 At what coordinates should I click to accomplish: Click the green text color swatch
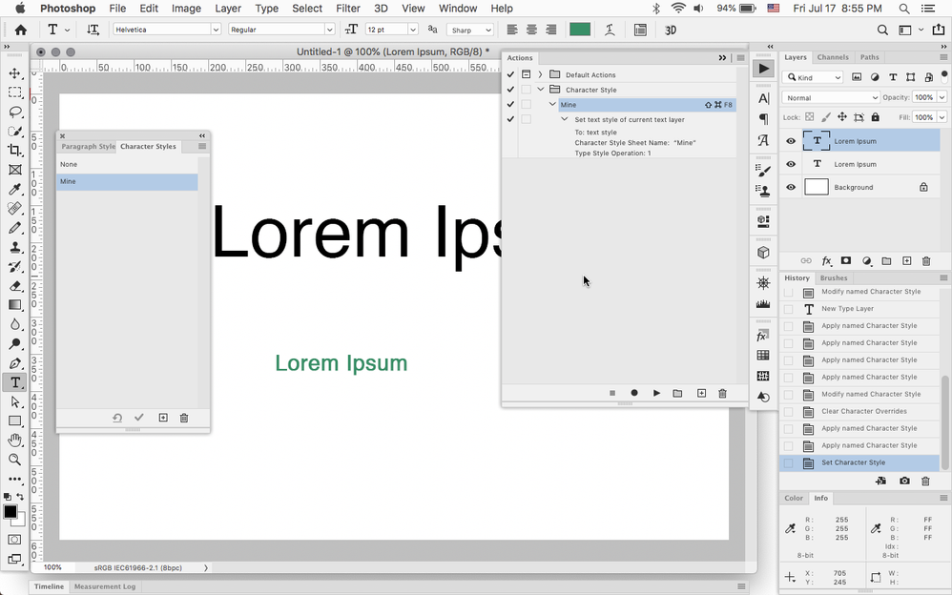[579, 30]
